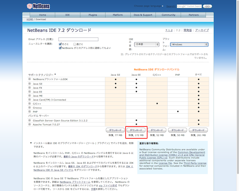Click the NetBeans IDE 7.2 ダウンロード heading

tap(59, 30)
